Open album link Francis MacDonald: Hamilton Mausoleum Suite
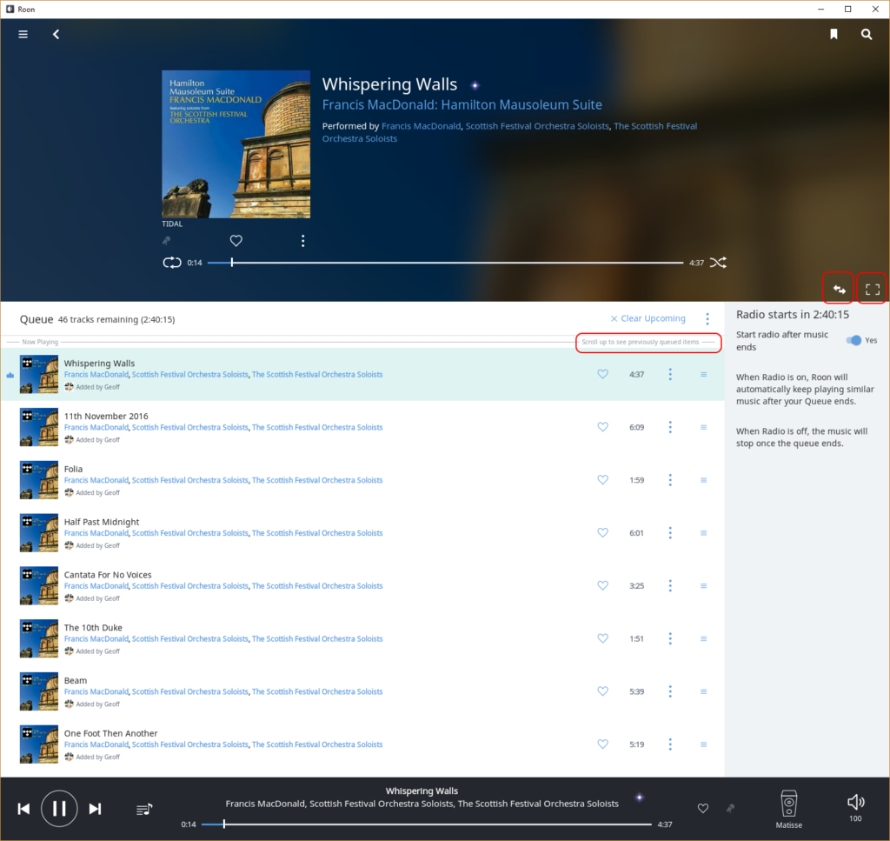 coord(462,105)
